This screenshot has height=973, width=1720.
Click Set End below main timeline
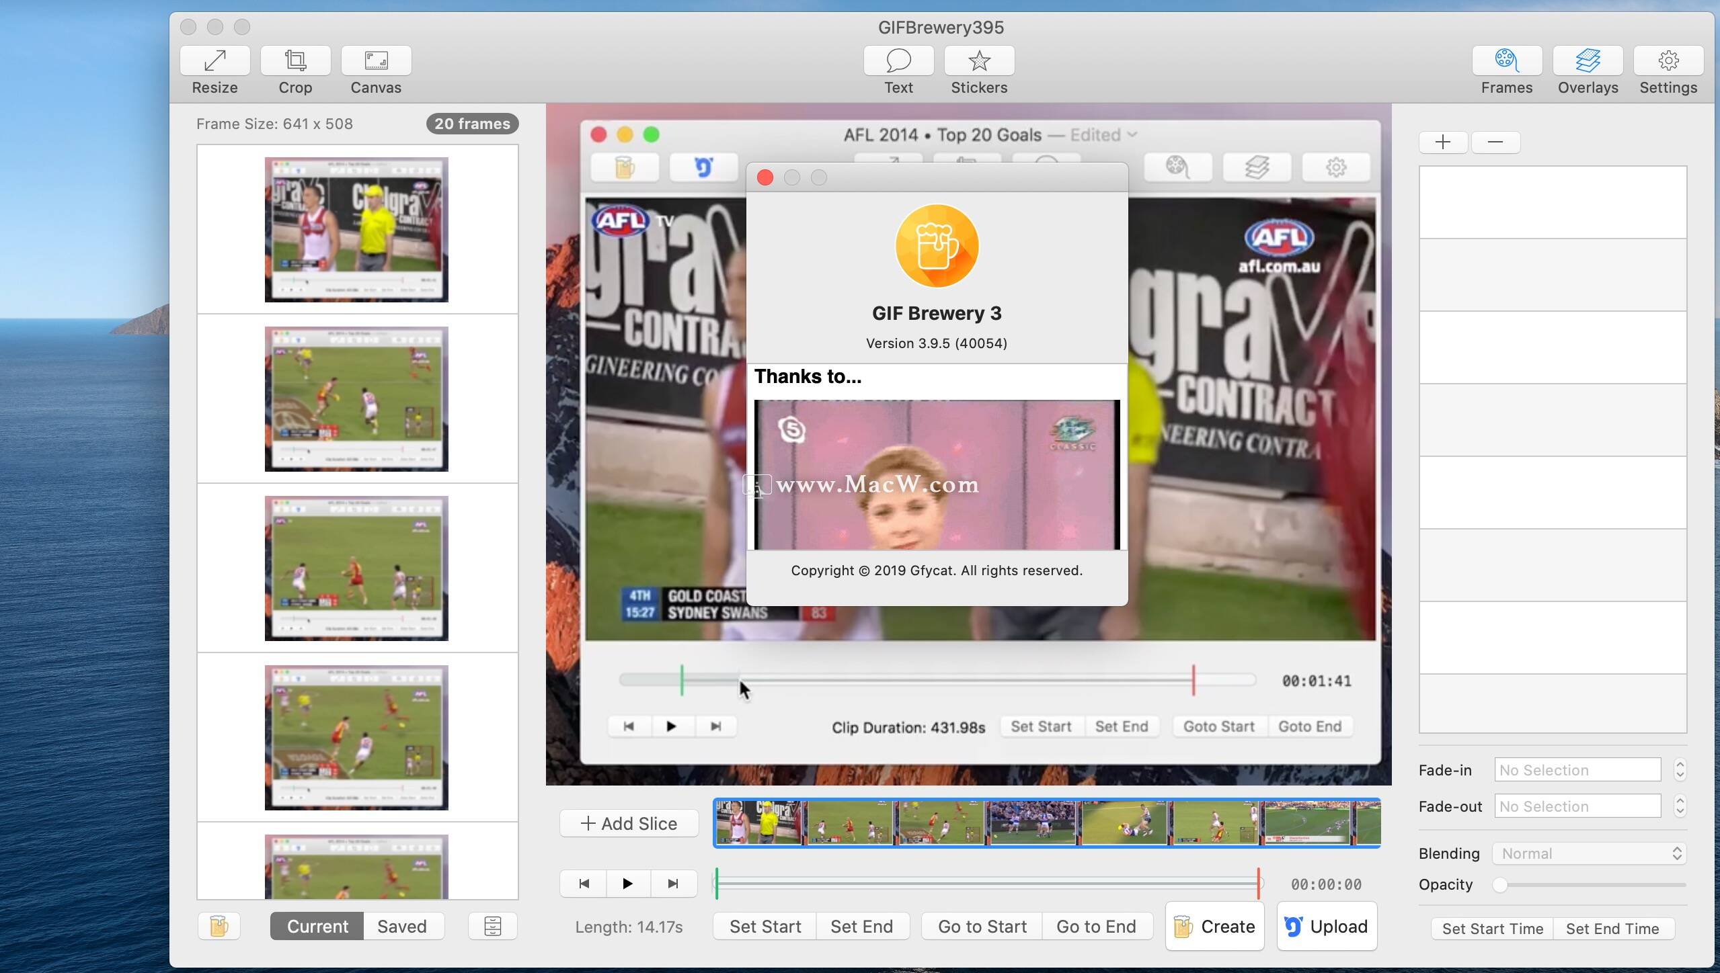[862, 926]
